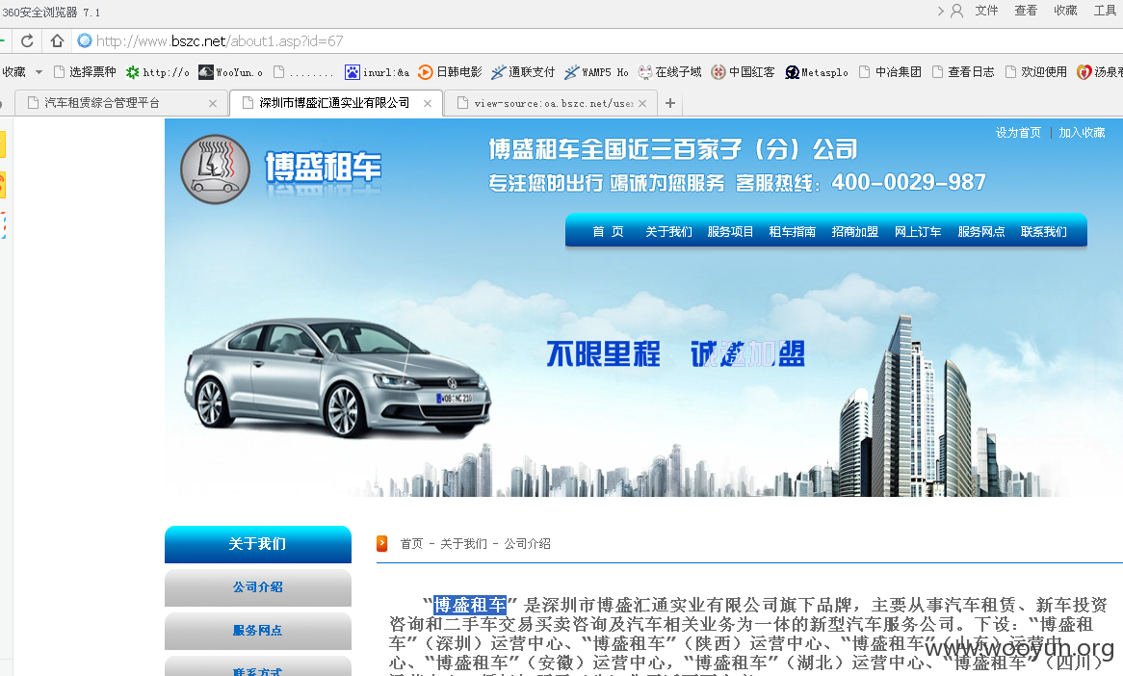The image size is (1123, 676).
Task: Open the http://o bookmark with green icon
Action: (158, 72)
